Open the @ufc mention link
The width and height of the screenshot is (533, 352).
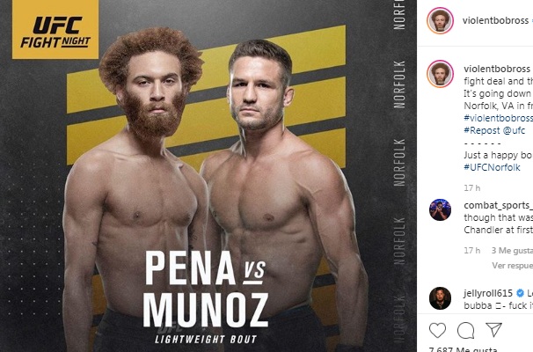[514, 130]
